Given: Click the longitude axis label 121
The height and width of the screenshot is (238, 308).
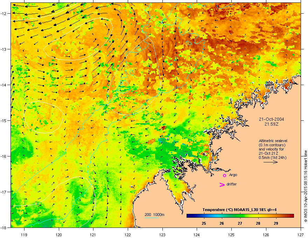Looking at the screenshot, I should pos(93,234).
